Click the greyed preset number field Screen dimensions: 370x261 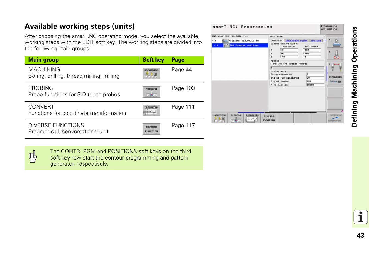pyautogui.click(x=297, y=68)
